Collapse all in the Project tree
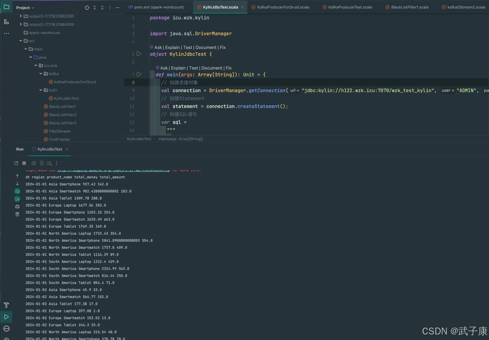 102,8
